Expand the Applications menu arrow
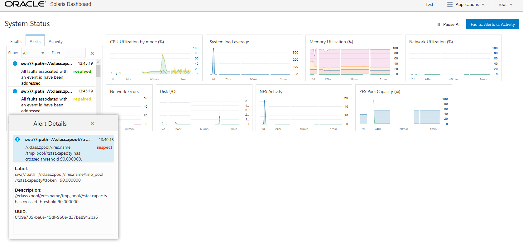This screenshot has width=523, height=243. [x=483, y=5]
